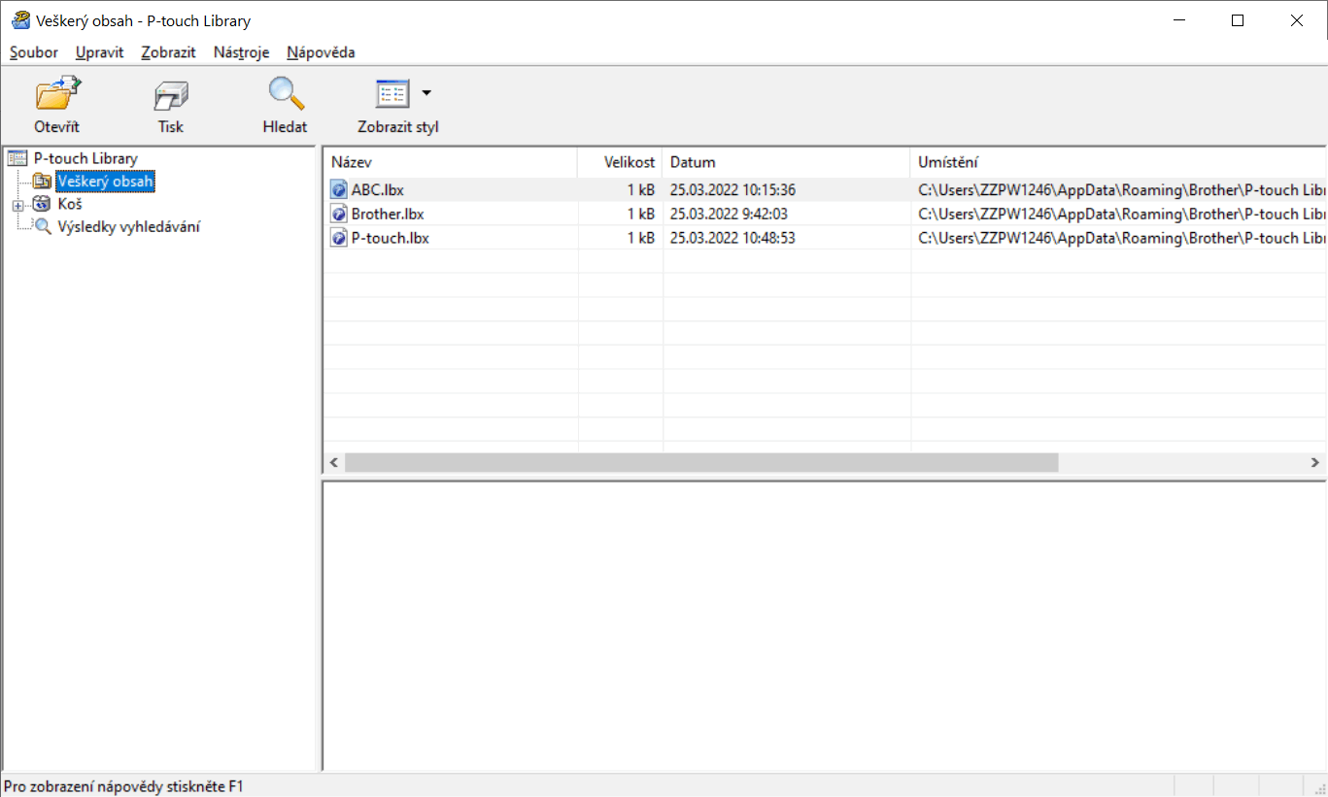Click the location path of Brother.lbx
The image size is (1328, 797).
[x=1122, y=214]
